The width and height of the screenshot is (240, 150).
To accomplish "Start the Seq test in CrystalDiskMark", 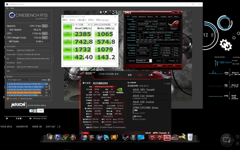I will pos(67,49).
